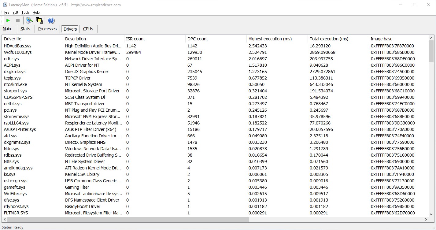Open the Help menu
The image size is (436, 230).
36,13
